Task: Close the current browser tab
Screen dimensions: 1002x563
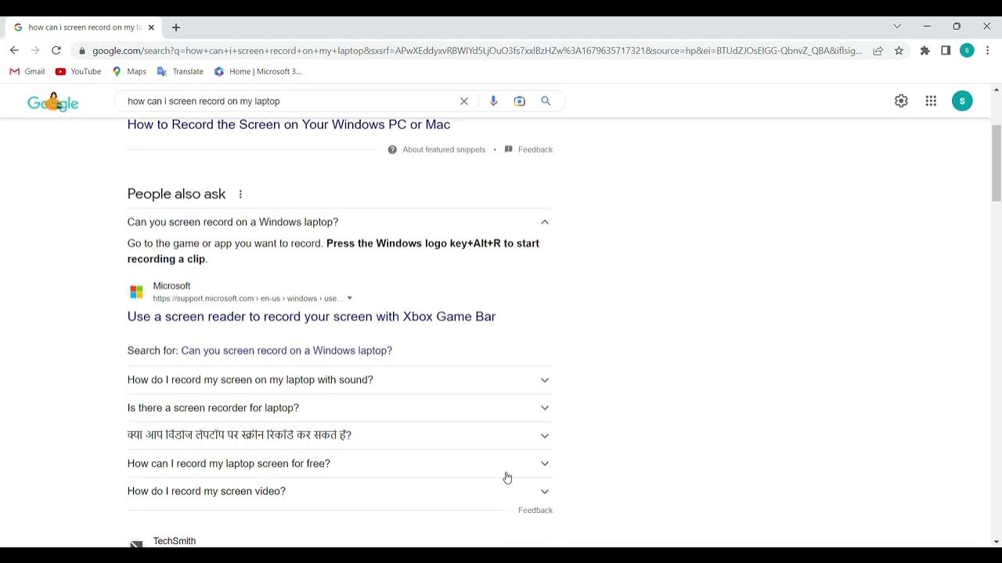Action: click(151, 27)
